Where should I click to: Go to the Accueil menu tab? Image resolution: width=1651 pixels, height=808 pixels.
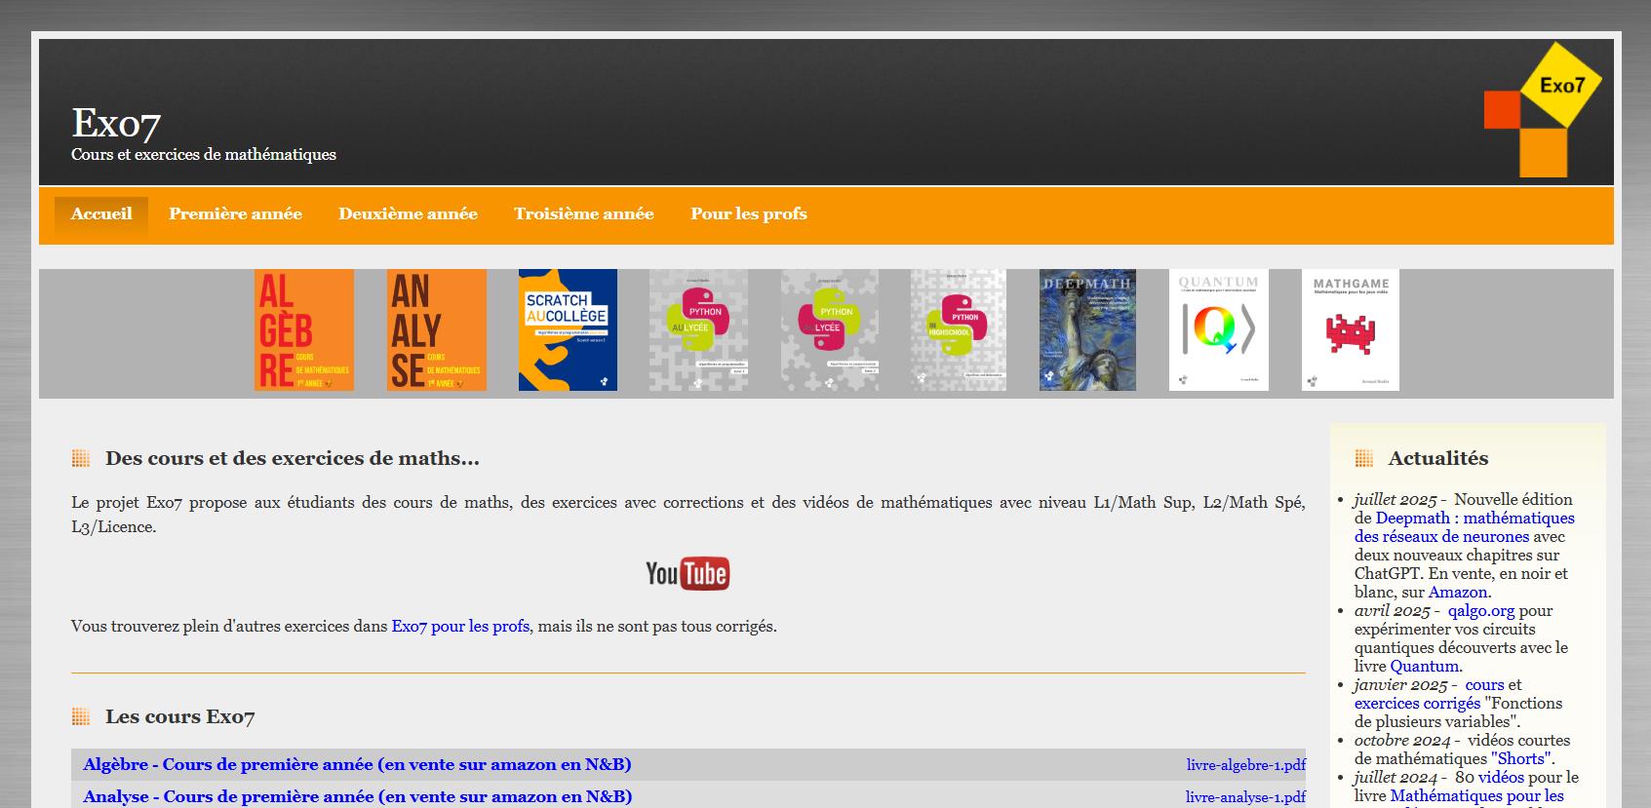click(101, 214)
